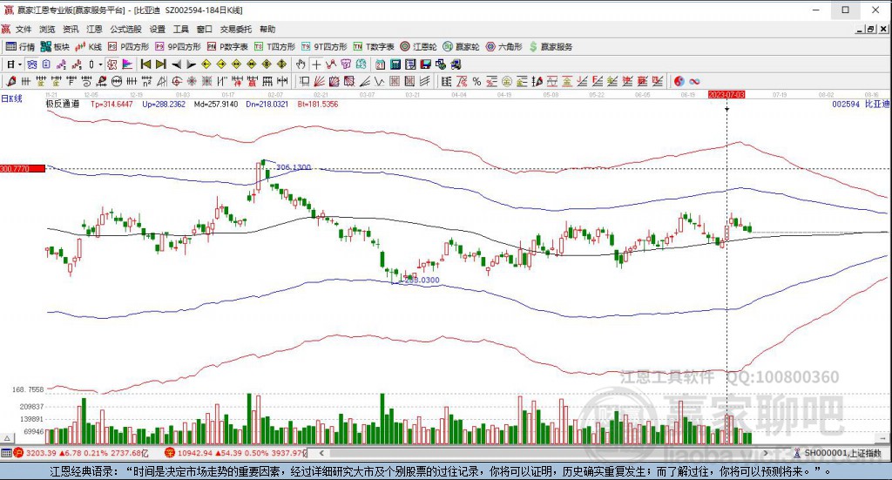Click the red 300.7770 price label
The image size is (892, 480).
(23, 168)
